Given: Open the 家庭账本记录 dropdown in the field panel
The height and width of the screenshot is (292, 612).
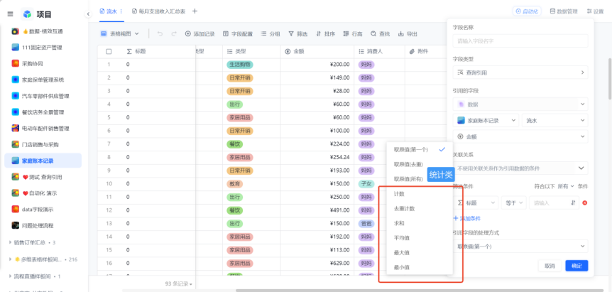Looking at the screenshot, I should 486,121.
